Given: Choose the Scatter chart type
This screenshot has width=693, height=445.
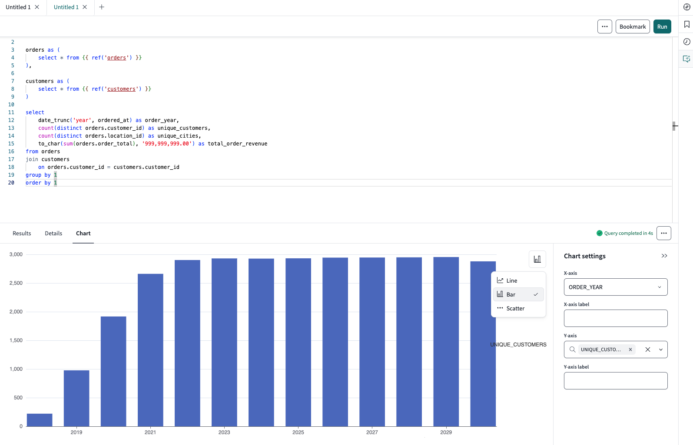Looking at the screenshot, I should pyautogui.click(x=515, y=309).
